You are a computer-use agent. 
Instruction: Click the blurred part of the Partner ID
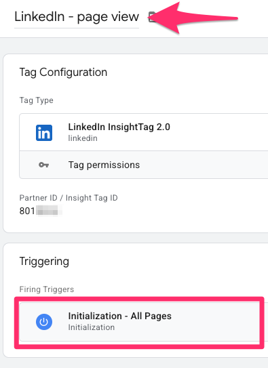(x=49, y=211)
